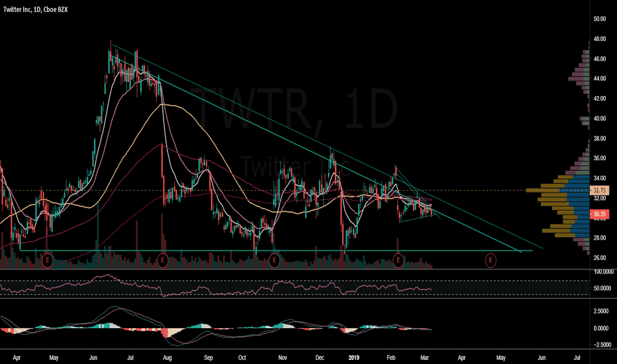The image size is (617, 364).
Task: Select the 100.0000 RSI scale label
Action: pos(604,272)
